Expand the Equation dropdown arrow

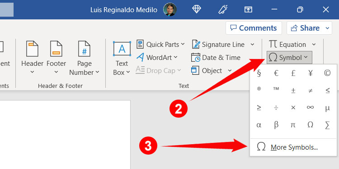click(x=314, y=45)
